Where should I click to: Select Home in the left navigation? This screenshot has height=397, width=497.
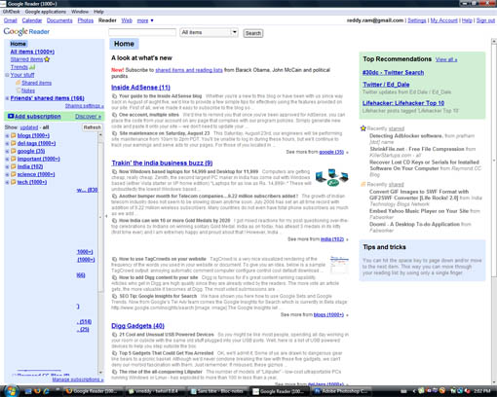tap(18, 44)
